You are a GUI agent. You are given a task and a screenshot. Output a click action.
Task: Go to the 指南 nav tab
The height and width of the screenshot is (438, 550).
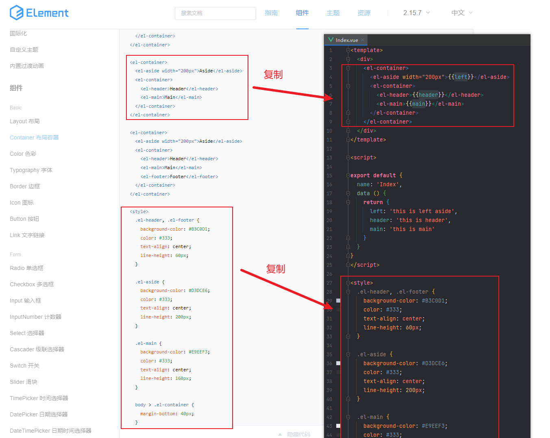coord(271,13)
